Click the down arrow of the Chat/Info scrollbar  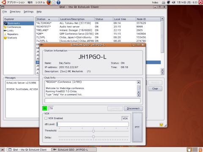pyautogui.click(x=139, y=95)
